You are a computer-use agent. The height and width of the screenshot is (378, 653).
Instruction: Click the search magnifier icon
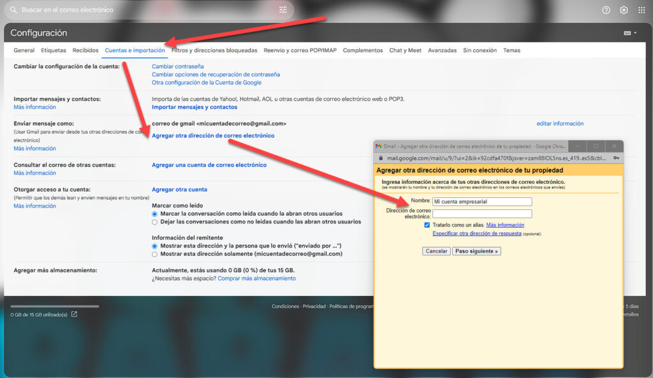tap(13, 10)
